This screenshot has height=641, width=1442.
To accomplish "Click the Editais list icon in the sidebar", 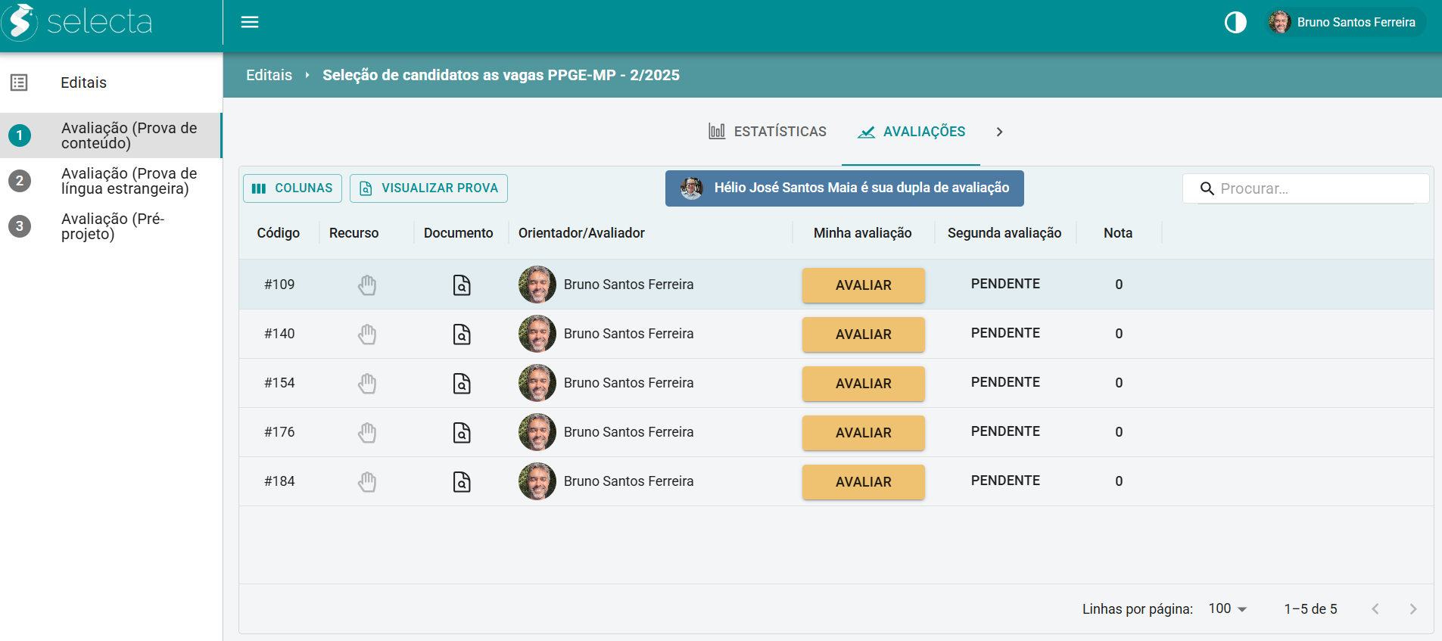I will point(19,82).
